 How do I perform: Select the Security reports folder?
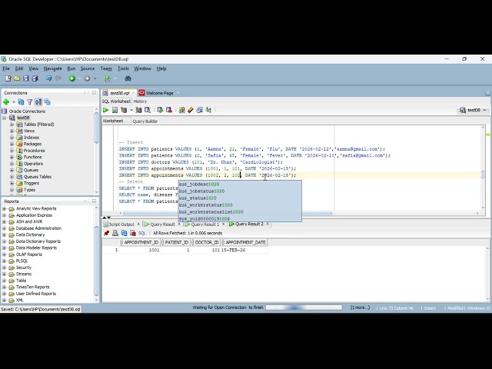click(x=24, y=268)
